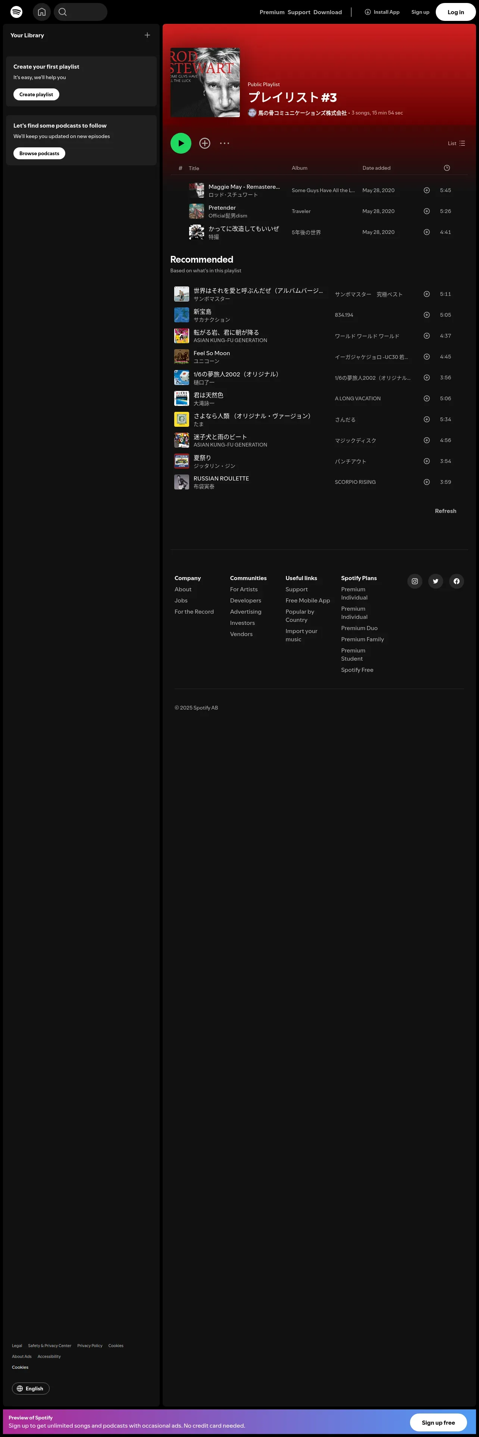Click the Maggie May album art thumbnail
Screen dimensions: 479x1437
[x=196, y=190]
